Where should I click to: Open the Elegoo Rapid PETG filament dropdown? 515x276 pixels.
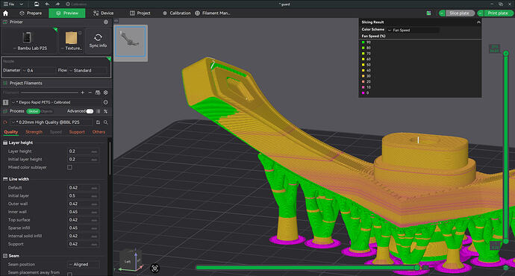click(55, 102)
